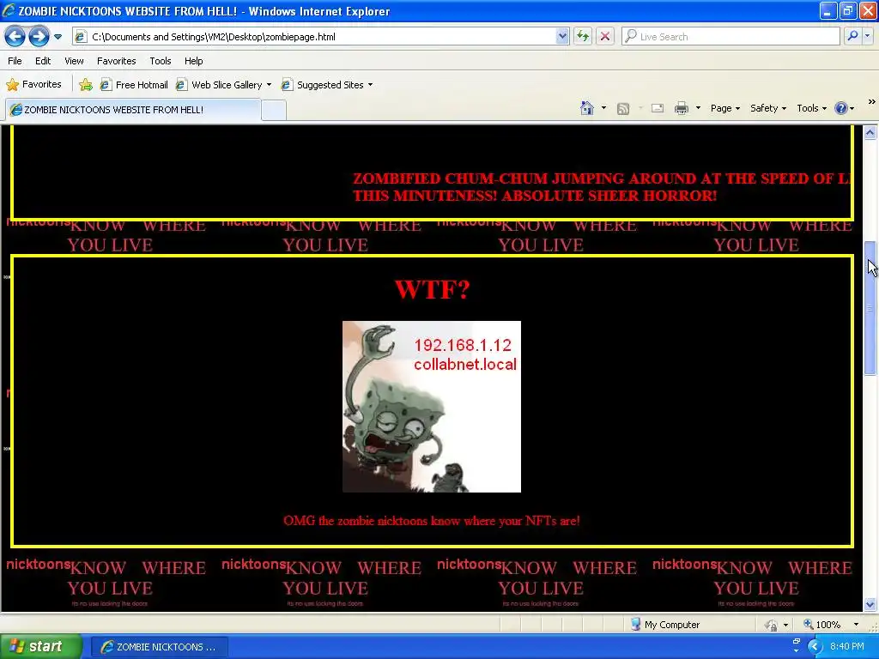Screen dimensions: 879x659
Task: Click the RSS Feeds icon
Action: (x=623, y=109)
